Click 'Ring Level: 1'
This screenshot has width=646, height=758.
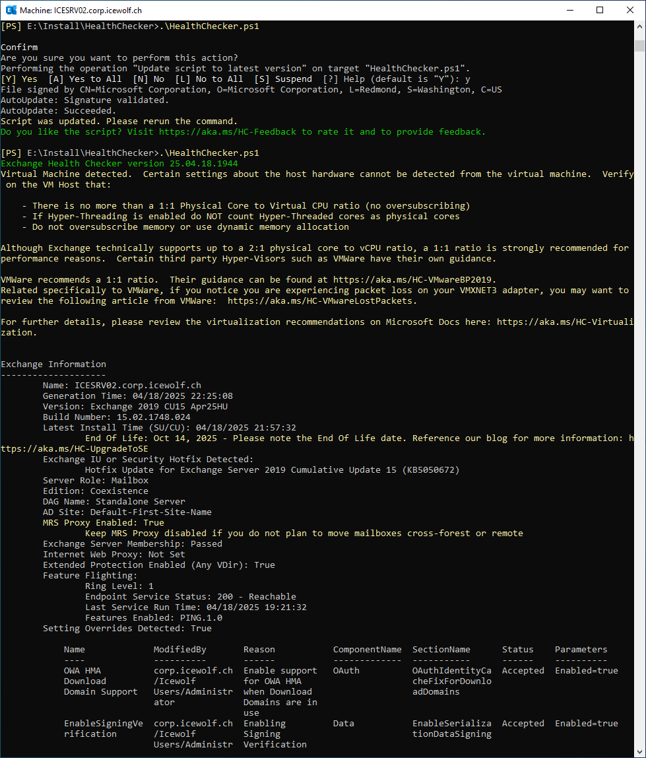(x=119, y=586)
